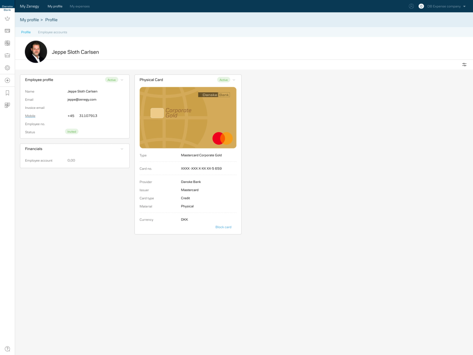Open the briefcase icon in sidebar

pyautogui.click(x=7, y=56)
